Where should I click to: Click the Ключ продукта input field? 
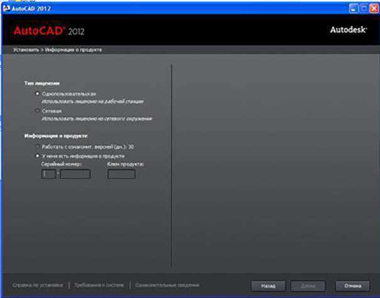coord(121,174)
